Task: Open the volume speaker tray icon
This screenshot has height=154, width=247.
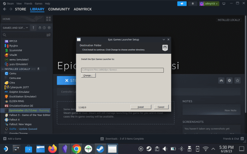Action: pyautogui.click(x=165, y=149)
